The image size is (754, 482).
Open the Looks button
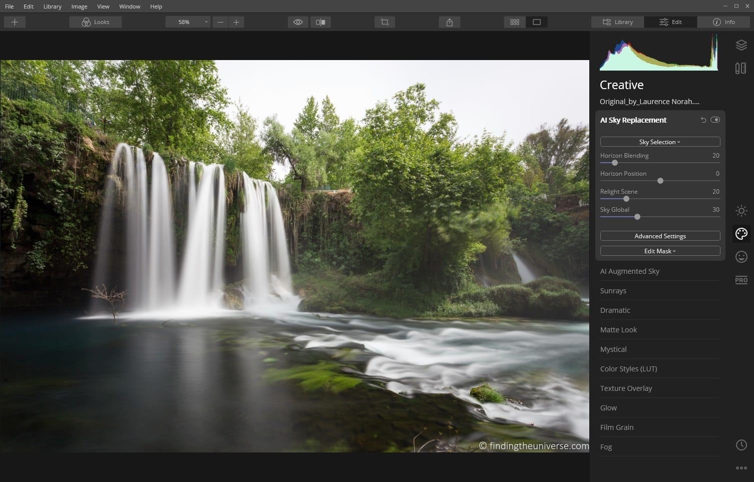(x=95, y=22)
